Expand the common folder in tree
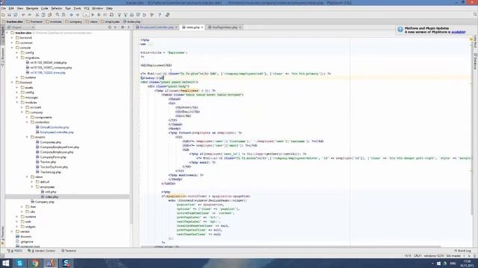This screenshot has height=268, width=478. [12, 43]
